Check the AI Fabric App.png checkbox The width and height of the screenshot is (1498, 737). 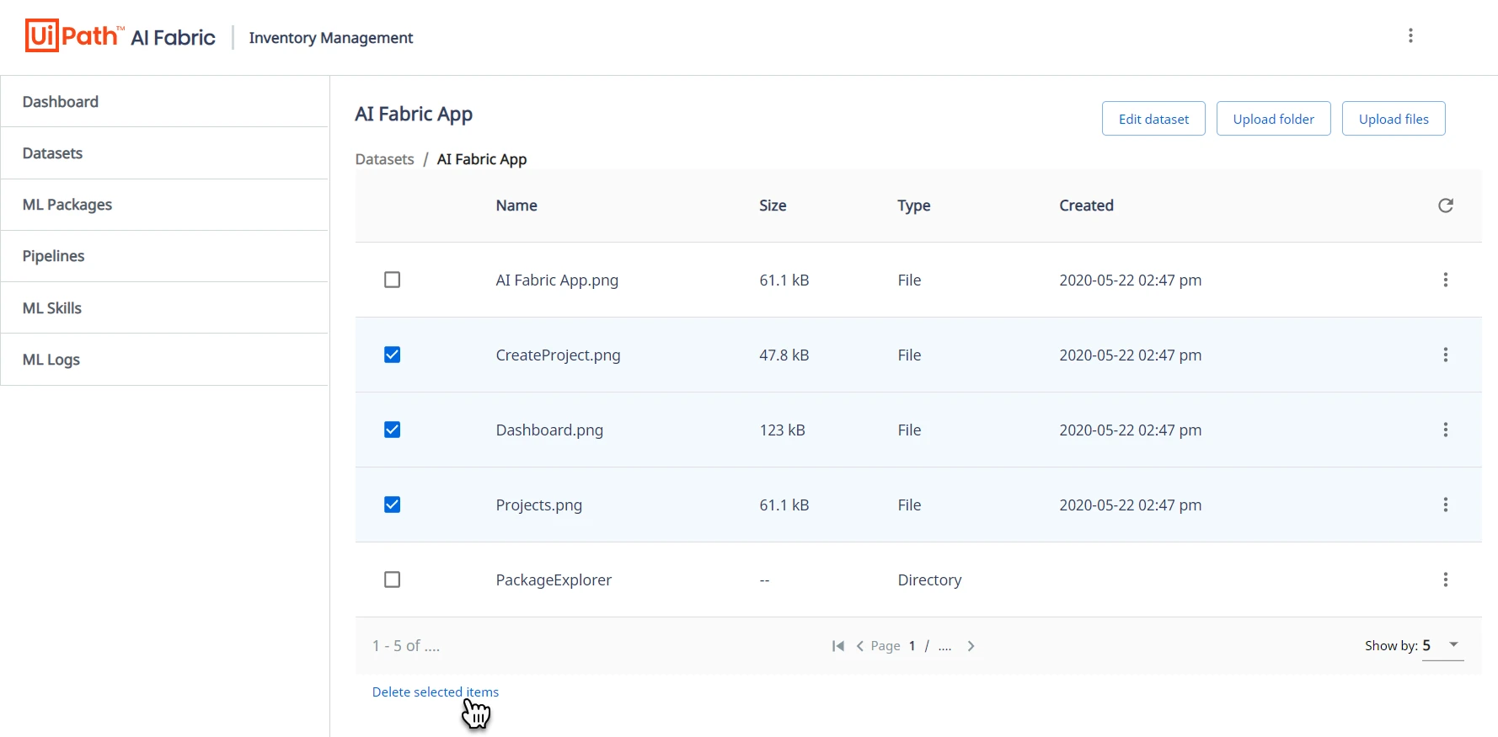392,280
